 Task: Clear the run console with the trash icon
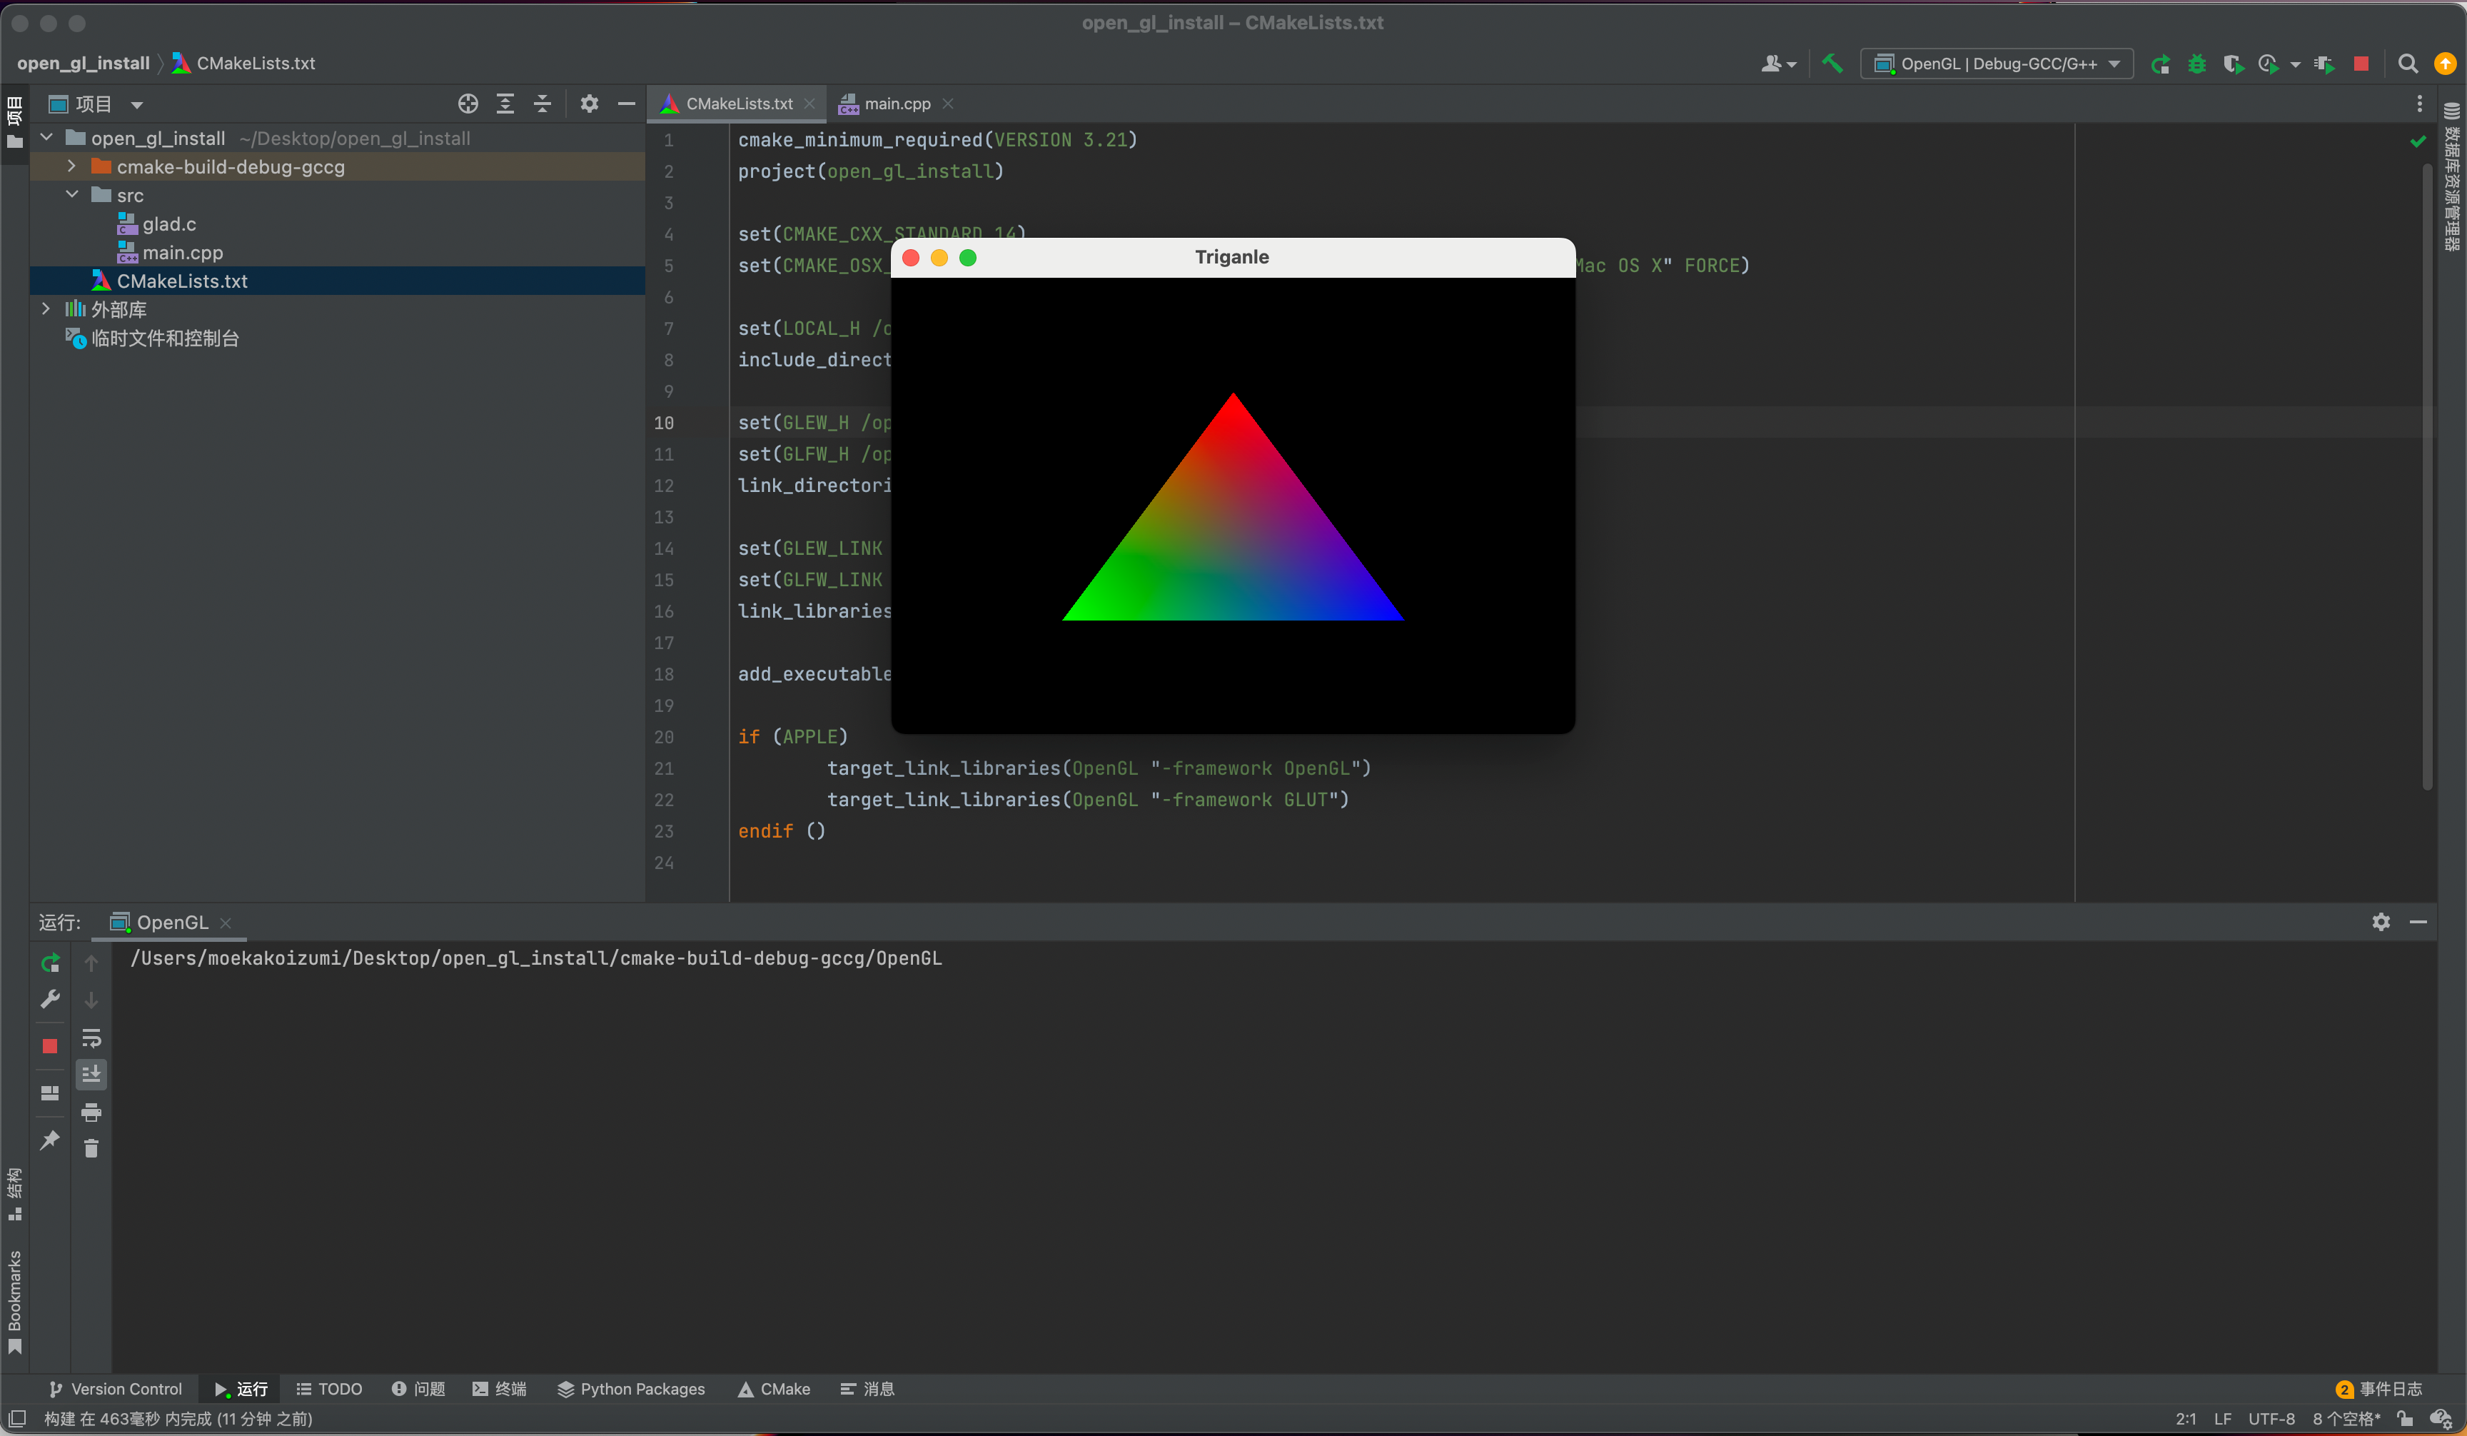(92, 1149)
